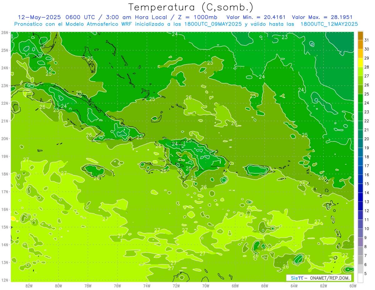The height and width of the screenshot is (290, 375).
Task: Click the '12N' latitude axis label
Action: (x=5, y=280)
